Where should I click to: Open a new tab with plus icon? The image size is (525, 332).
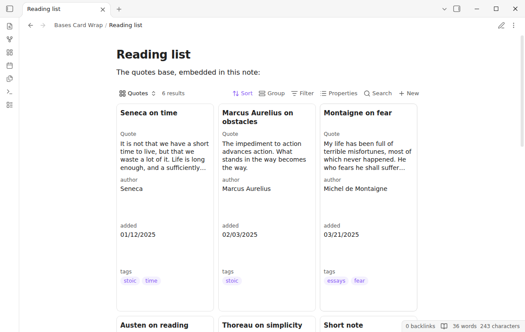[119, 9]
